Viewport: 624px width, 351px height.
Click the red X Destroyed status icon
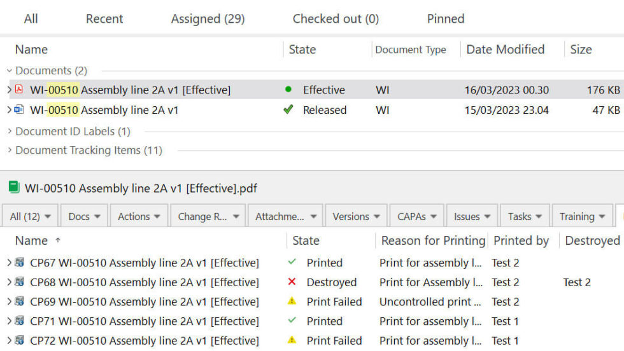[292, 282]
